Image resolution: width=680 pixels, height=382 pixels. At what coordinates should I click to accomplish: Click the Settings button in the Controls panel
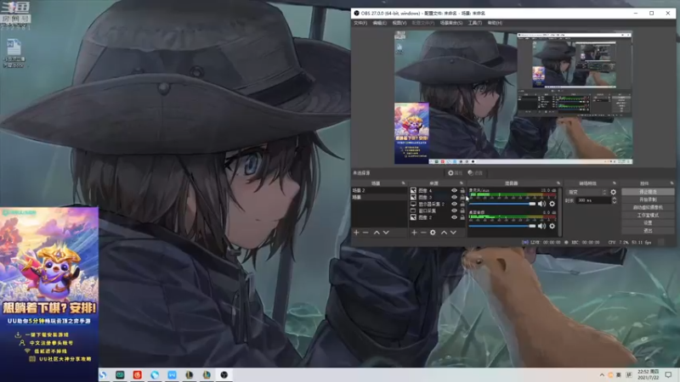point(648,223)
